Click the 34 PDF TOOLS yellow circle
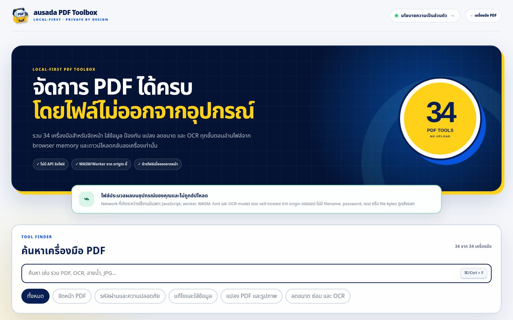 coord(440,118)
